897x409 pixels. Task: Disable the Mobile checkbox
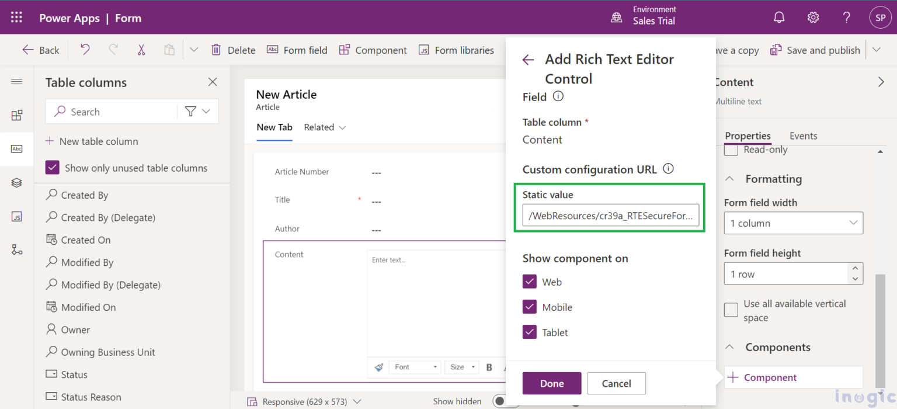pyautogui.click(x=529, y=307)
